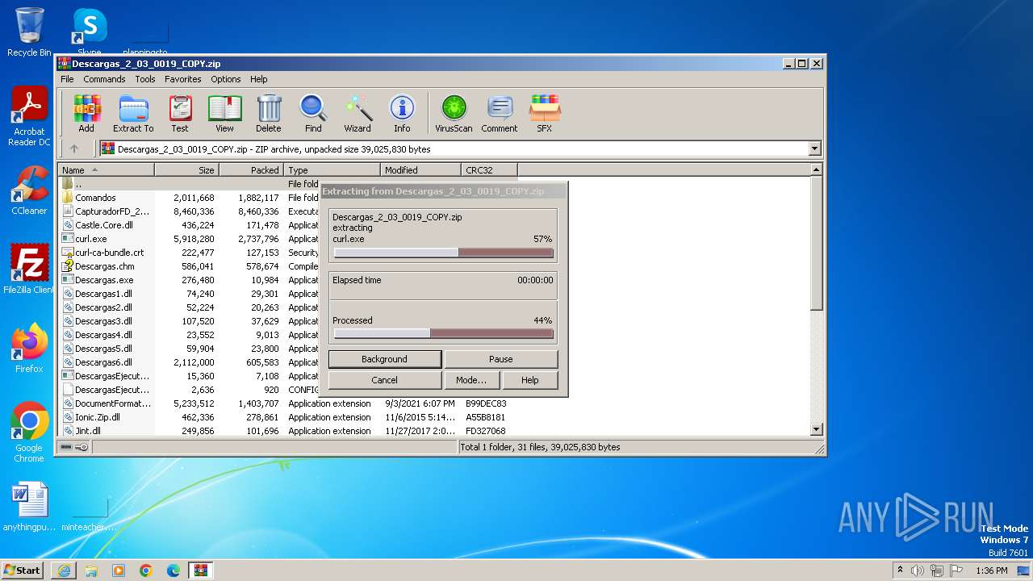Show hidden system tray icons
1033x581 pixels.
pos(901,571)
